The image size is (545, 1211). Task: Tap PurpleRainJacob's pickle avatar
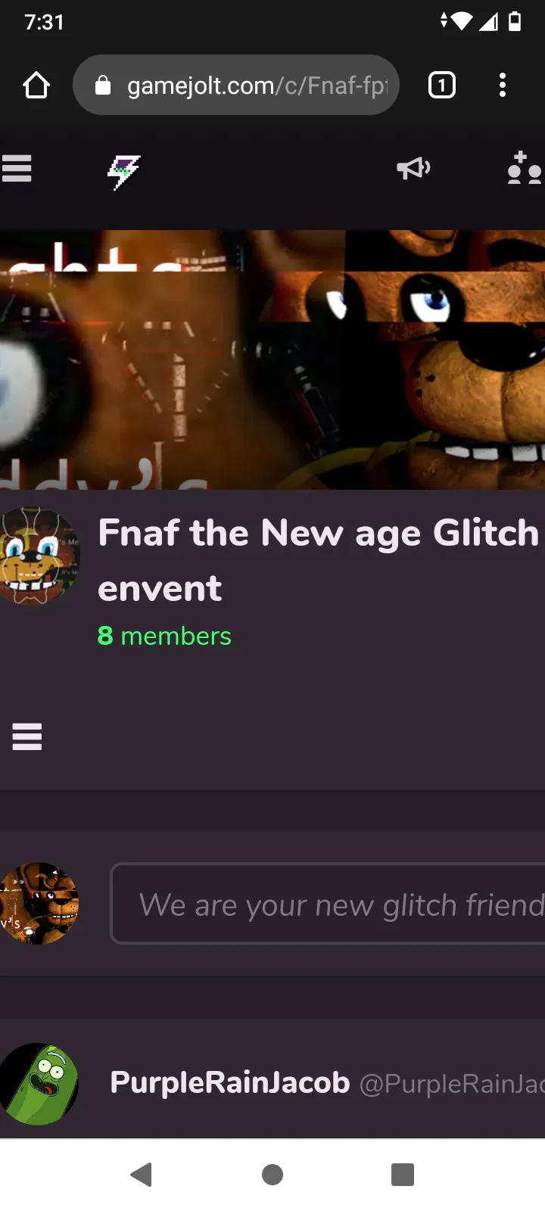pyautogui.click(x=39, y=1084)
